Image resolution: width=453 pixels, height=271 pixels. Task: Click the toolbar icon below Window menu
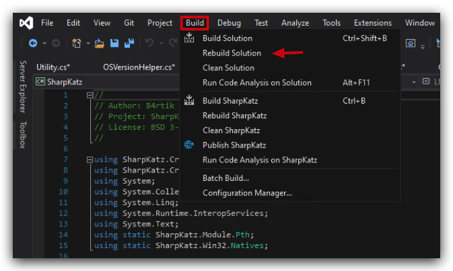pyautogui.click(x=410, y=43)
